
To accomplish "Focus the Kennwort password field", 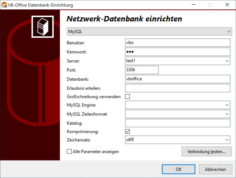I will [x=177, y=52].
